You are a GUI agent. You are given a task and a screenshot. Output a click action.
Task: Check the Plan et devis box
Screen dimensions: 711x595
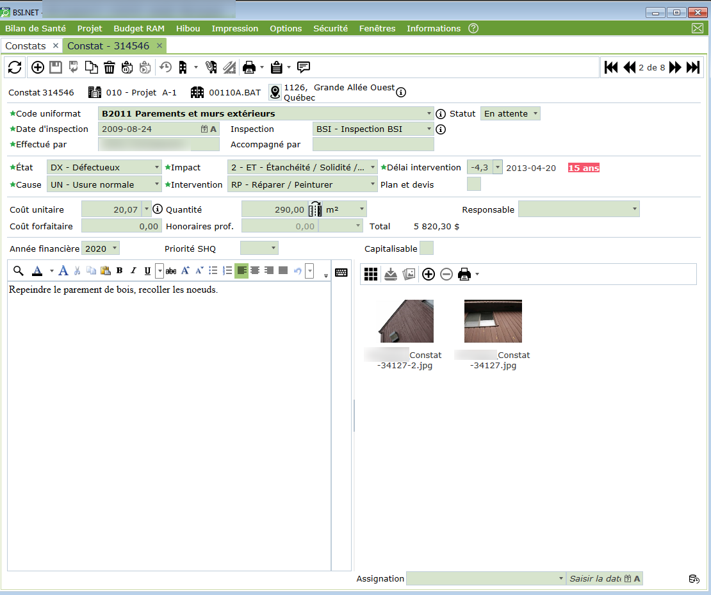(x=474, y=184)
